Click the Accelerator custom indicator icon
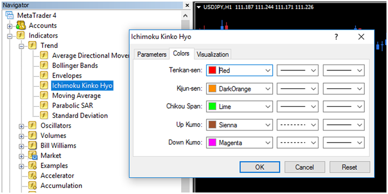Screen dimensions: 388x194 (33, 176)
